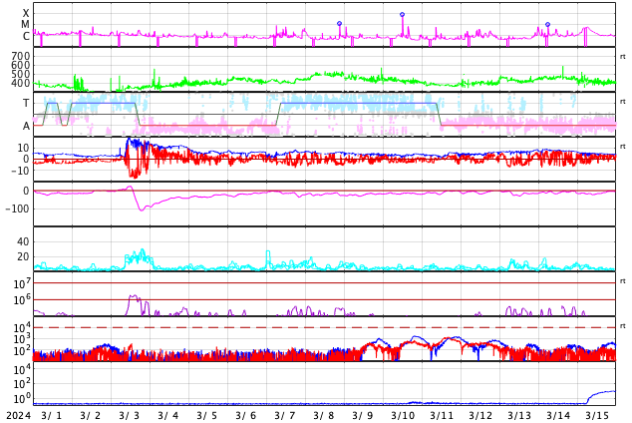The image size is (632, 423).
Task: Click the 40 label in cyan panel
Action: coord(23,241)
